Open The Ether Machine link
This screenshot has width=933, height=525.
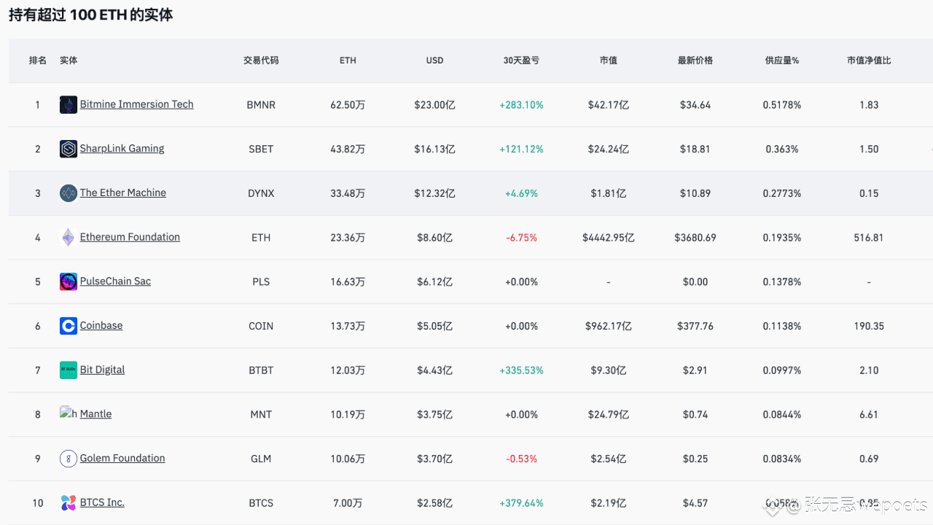(123, 192)
